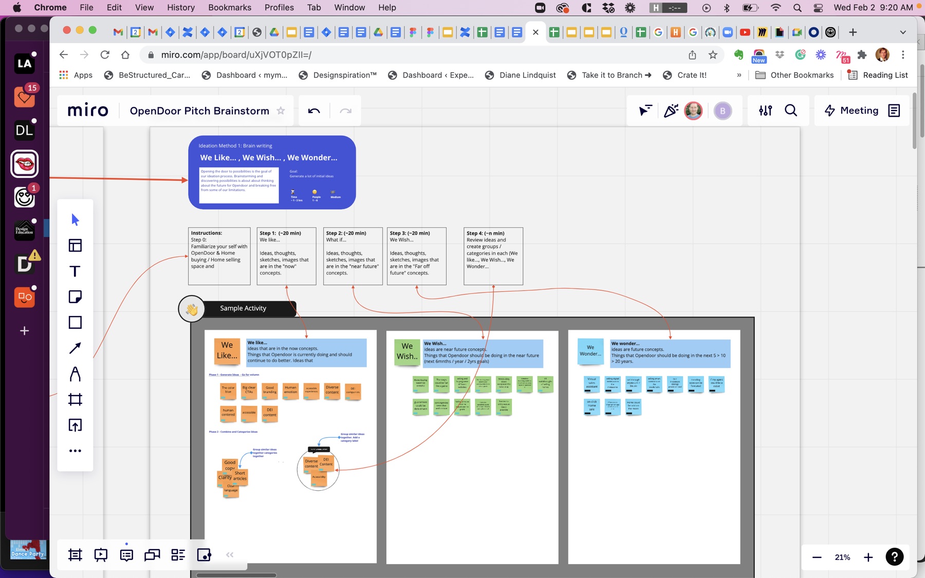Pick the Frame tool in left toolbar
Viewport: 925px width, 578px height.
[75, 400]
